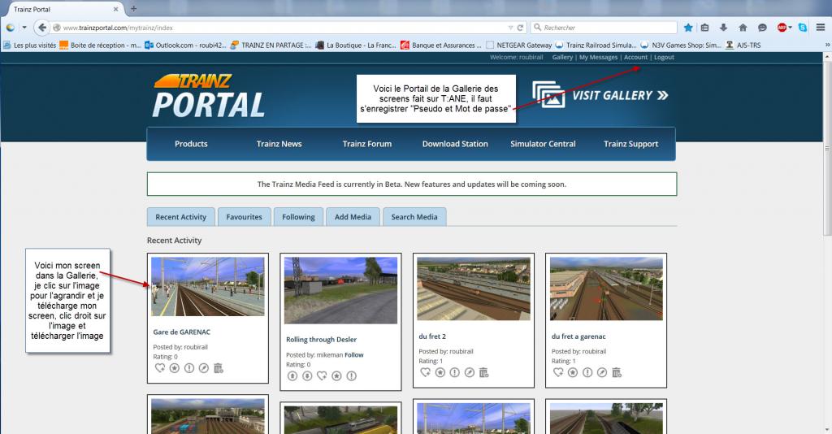Viewport: 832px width, 434px height.
Task: Open the browser bookmarks list icon
Action: [704, 28]
